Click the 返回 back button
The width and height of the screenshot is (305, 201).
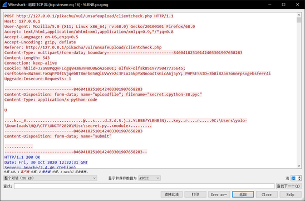243,194
